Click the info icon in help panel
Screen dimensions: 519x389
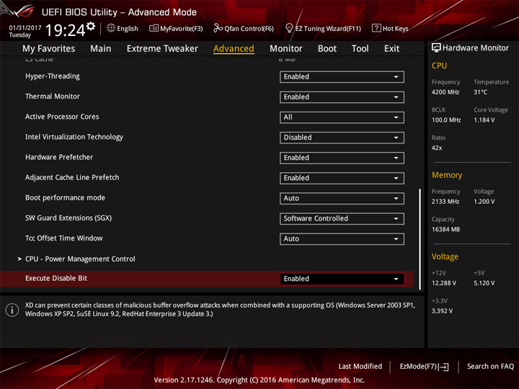coord(12,310)
